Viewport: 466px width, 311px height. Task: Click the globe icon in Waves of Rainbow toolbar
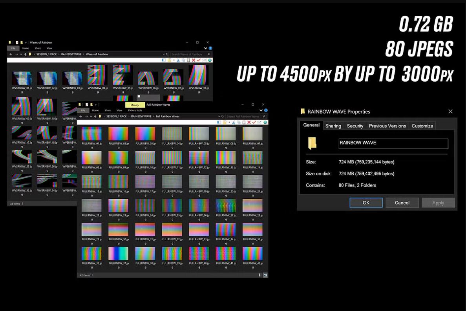(210, 60)
